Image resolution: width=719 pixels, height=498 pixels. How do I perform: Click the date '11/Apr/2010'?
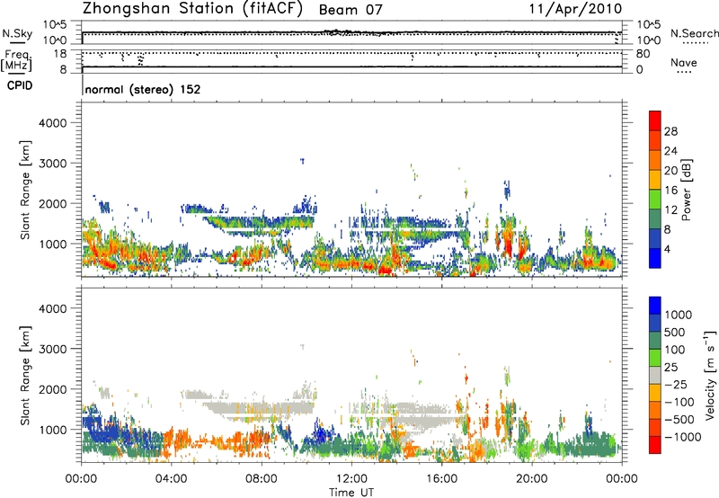coord(575,9)
